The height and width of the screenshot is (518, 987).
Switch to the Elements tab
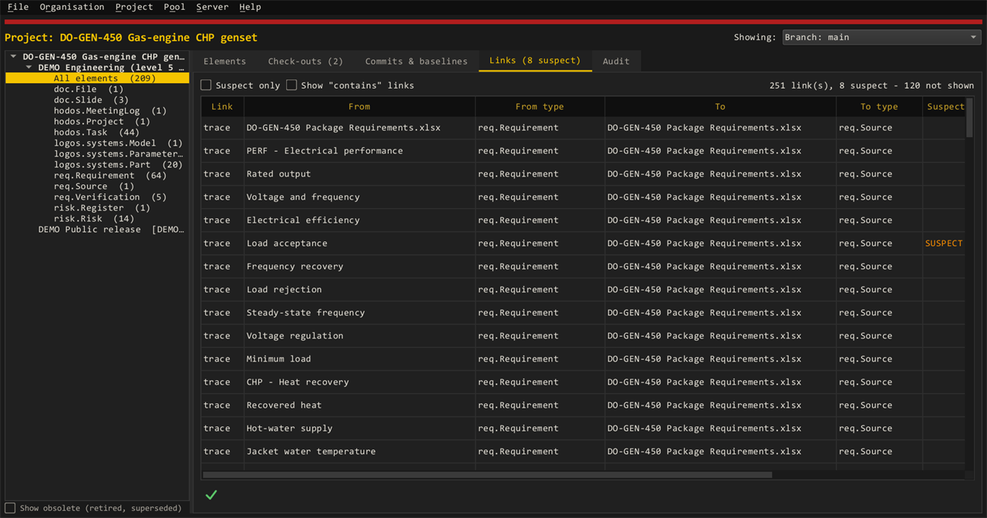[224, 61]
